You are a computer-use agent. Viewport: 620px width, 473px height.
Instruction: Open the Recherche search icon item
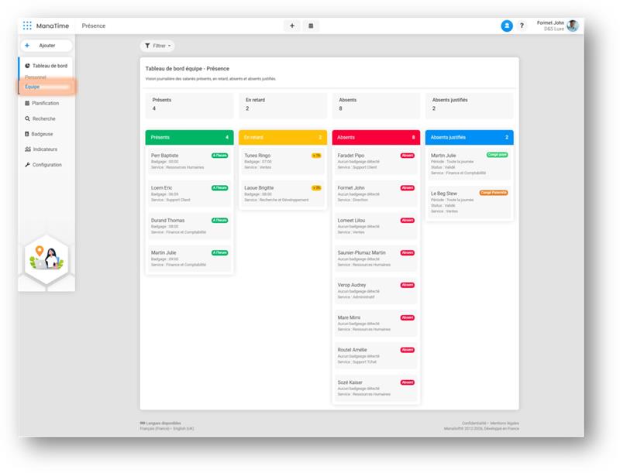(40, 118)
